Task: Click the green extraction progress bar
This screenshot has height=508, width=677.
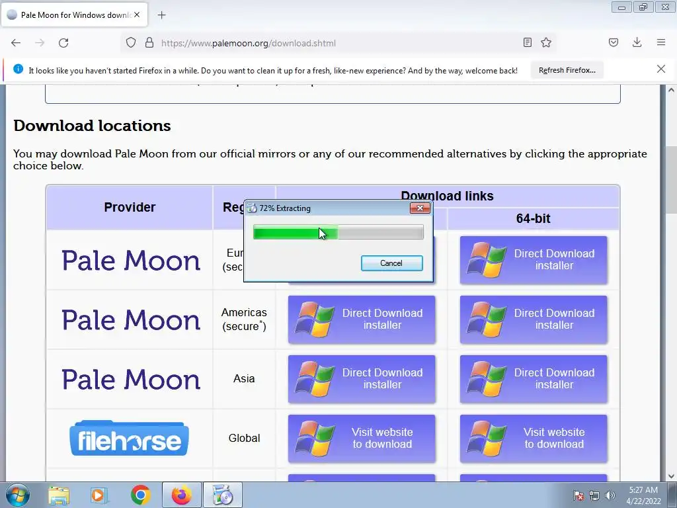Action: (x=338, y=232)
